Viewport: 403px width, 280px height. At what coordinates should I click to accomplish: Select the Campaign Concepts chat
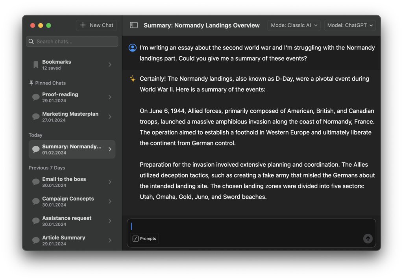72,202
